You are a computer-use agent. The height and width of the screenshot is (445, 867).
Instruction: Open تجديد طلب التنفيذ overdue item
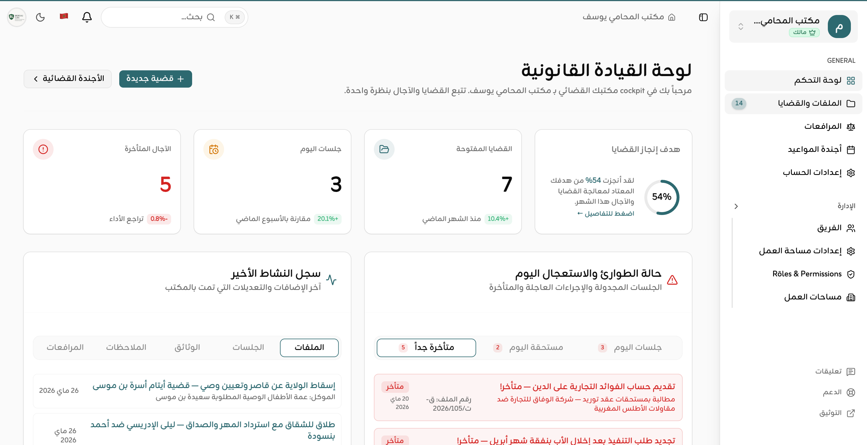pos(528,437)
